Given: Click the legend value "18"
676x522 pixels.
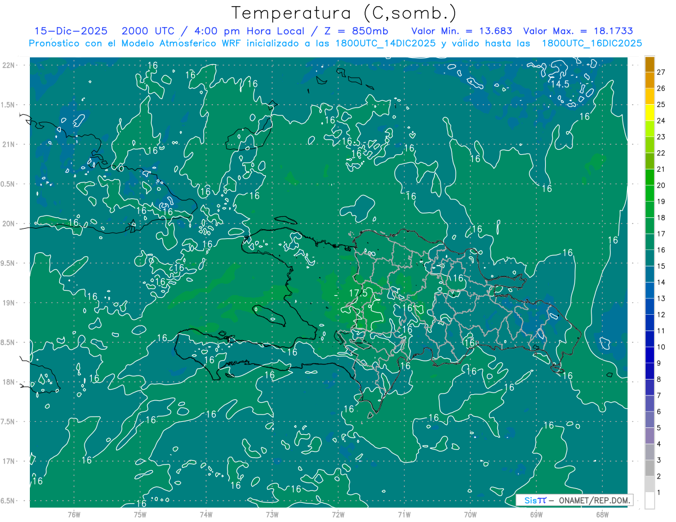Looking at the screenshot, I should [661, 217].
